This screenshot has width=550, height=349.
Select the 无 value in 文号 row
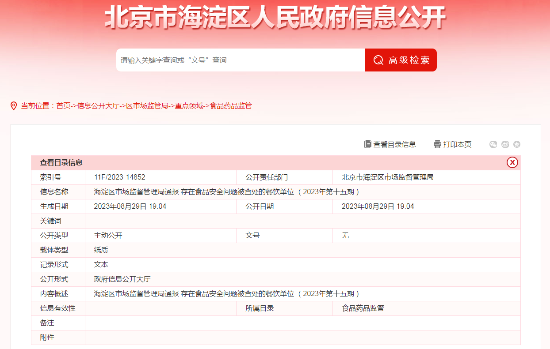click(345, 236)
